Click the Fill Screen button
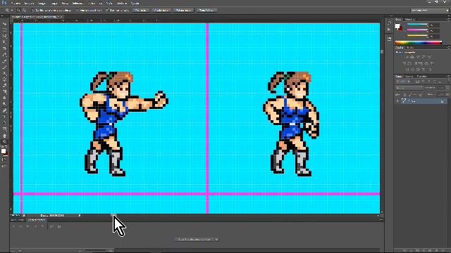Screen dimensions: 451x253 pyautogui.click(x=183, y=11)
